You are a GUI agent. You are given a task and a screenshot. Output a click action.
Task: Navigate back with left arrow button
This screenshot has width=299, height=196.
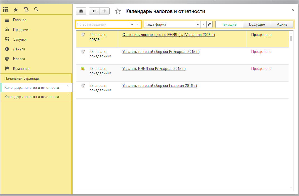pos(94,11)
